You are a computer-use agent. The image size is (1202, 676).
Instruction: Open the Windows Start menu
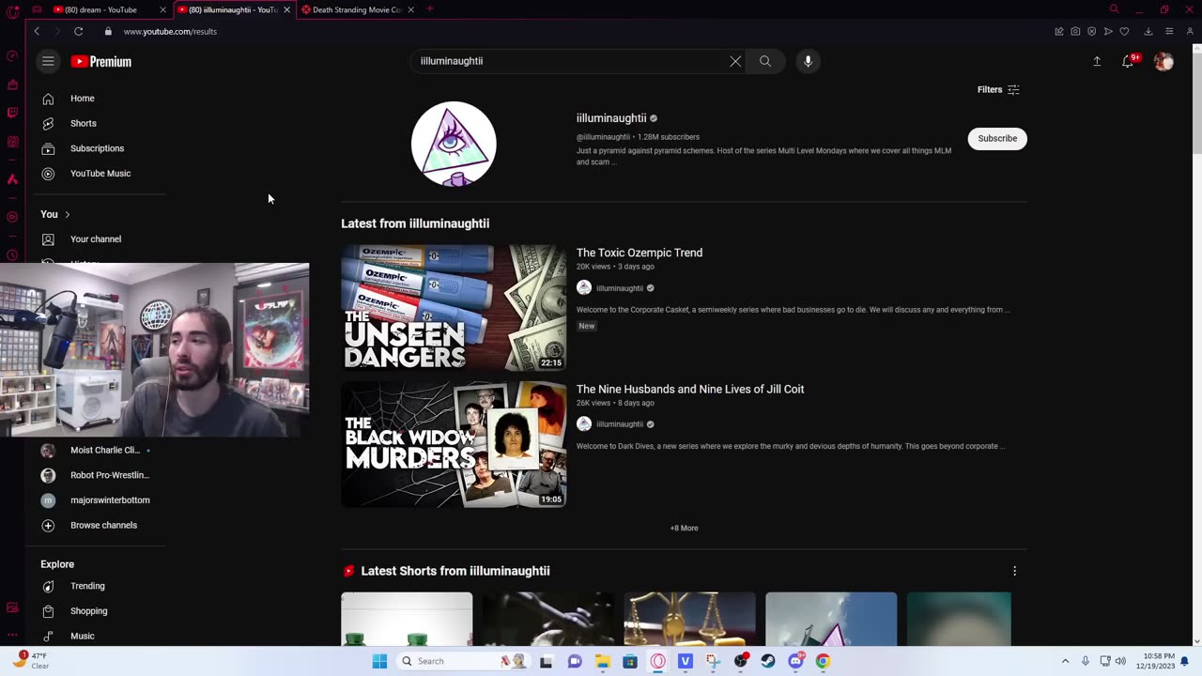point(379,661)
